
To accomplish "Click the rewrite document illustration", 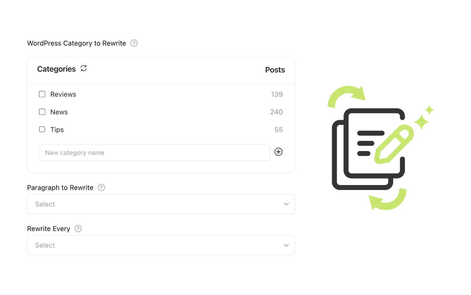I will [380, 147].
